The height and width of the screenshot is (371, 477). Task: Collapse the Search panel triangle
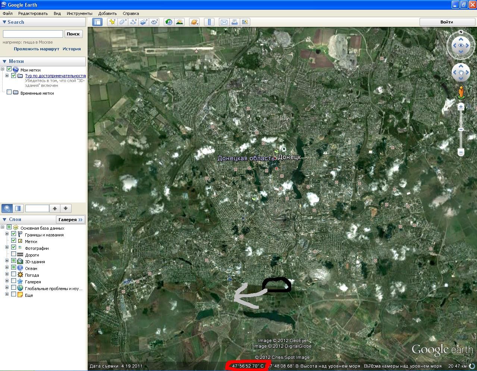(4, 22)
